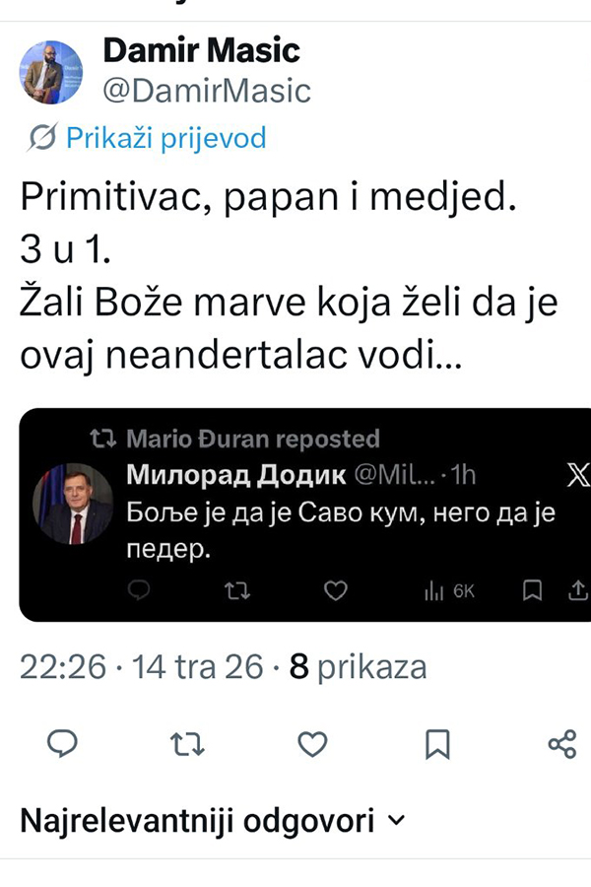The width and height of the screenshot is (591, 887).
Task: Open @DamirMasic handle link
Action: (x=207, y=91)
